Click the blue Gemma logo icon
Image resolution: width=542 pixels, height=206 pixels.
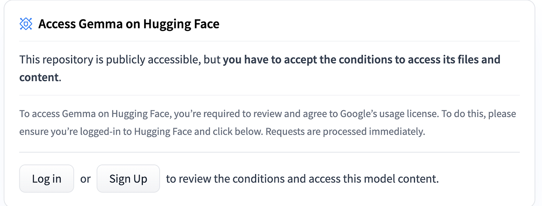tap(26, 24)
